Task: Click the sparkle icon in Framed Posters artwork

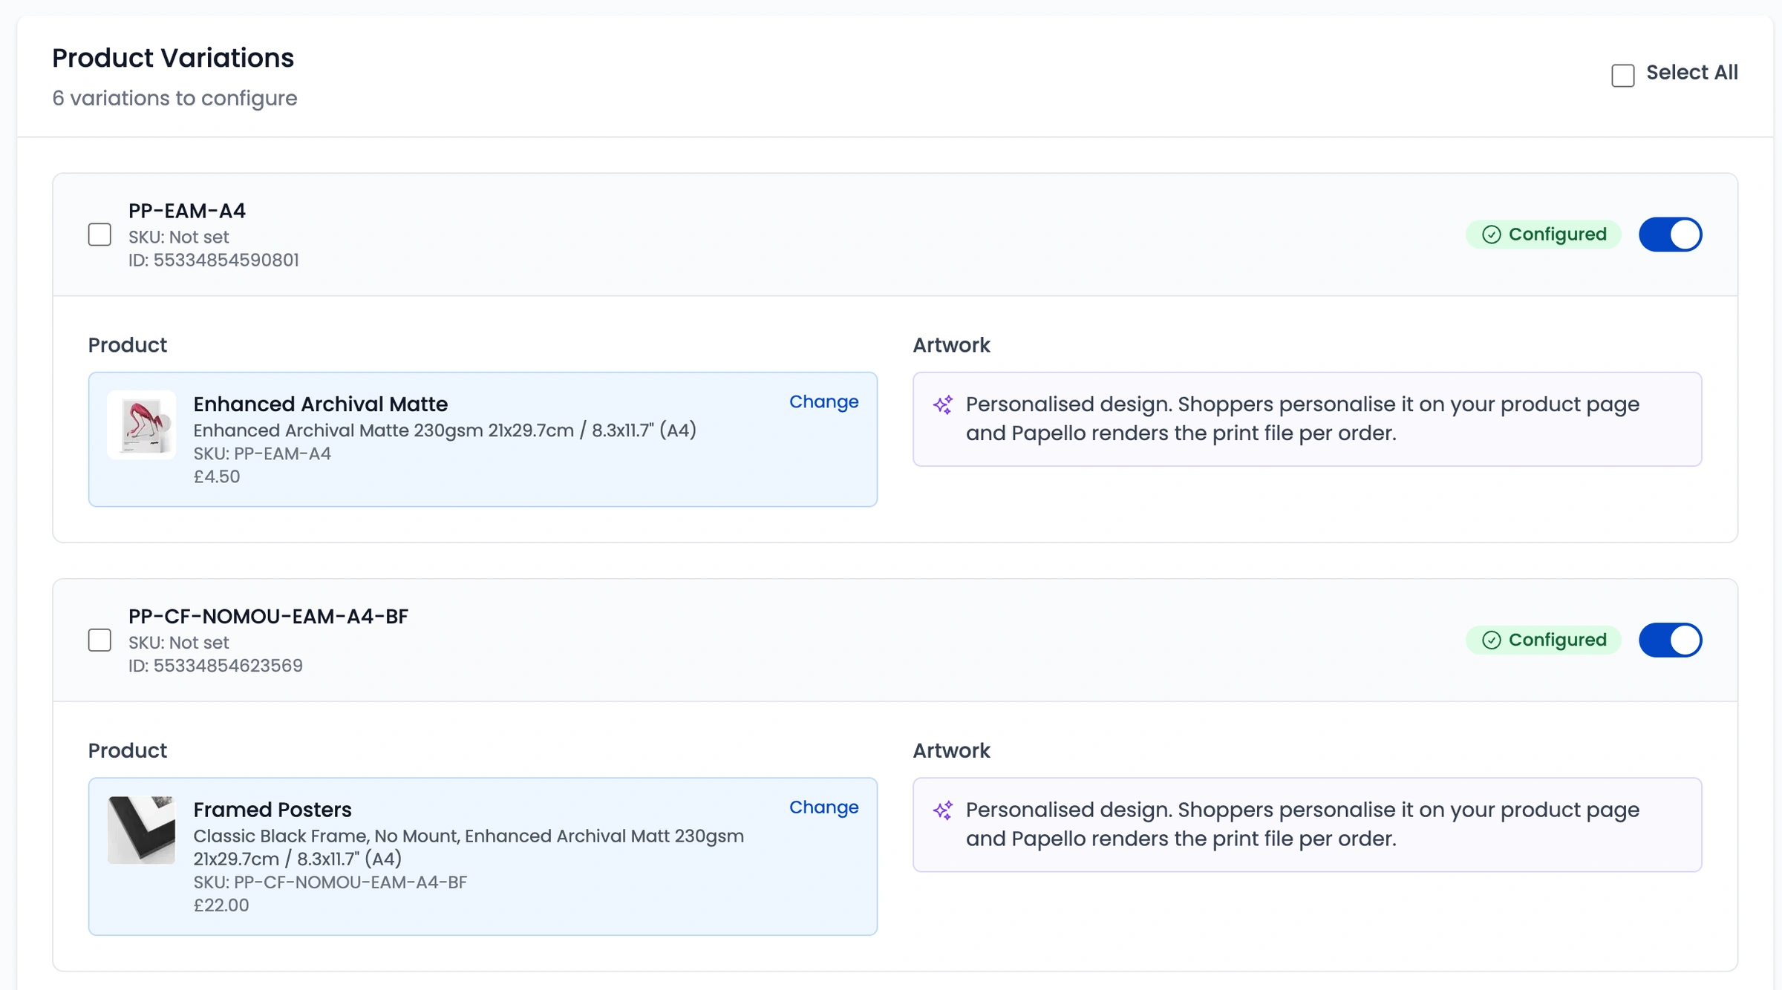Action: [943, 810]
